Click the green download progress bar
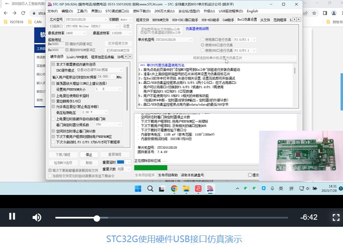Screen dimensions: 343x245 [x=151, y=168]
